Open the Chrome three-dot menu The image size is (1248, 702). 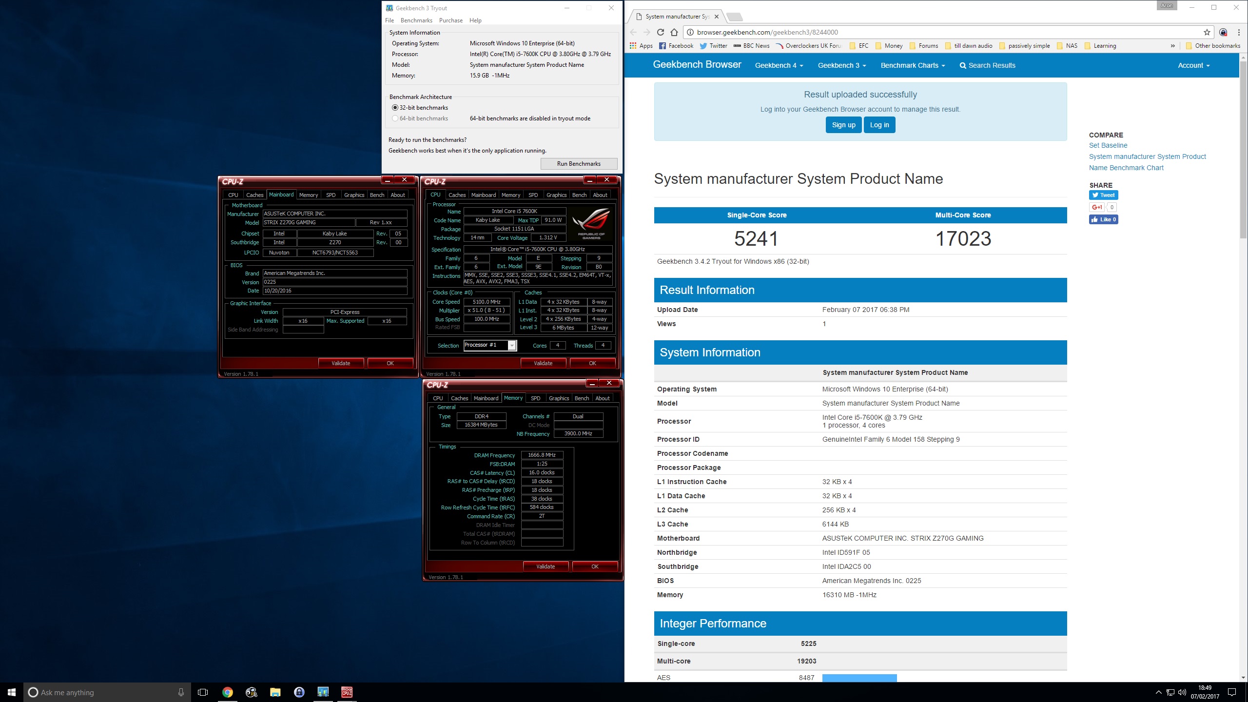click(1239, 32)
